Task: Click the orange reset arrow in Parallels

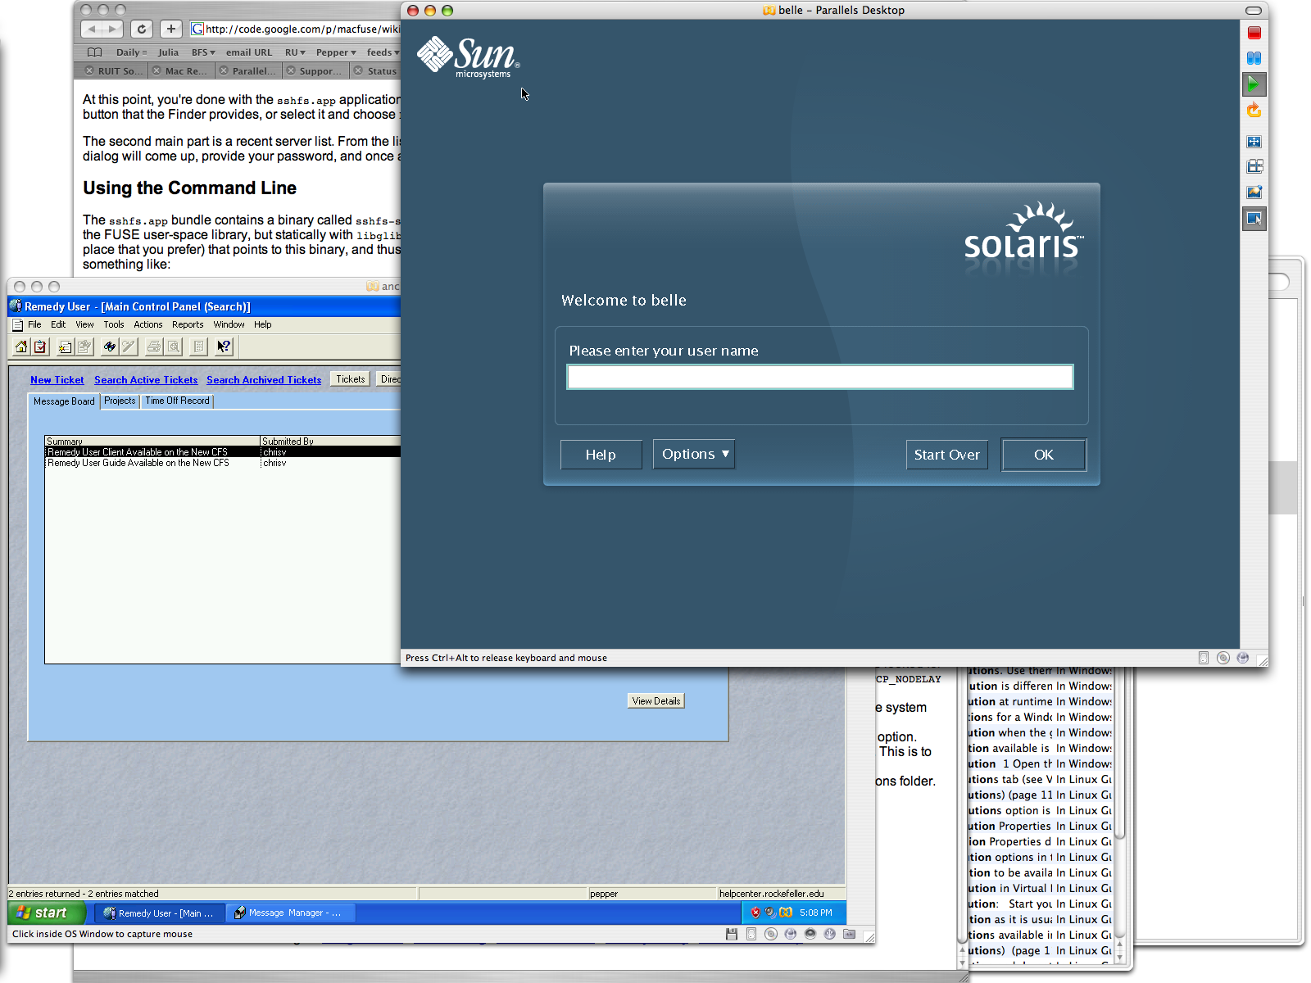Action: [1254, 111]
